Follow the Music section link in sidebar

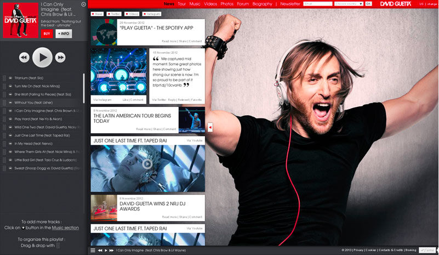[65, 228]
